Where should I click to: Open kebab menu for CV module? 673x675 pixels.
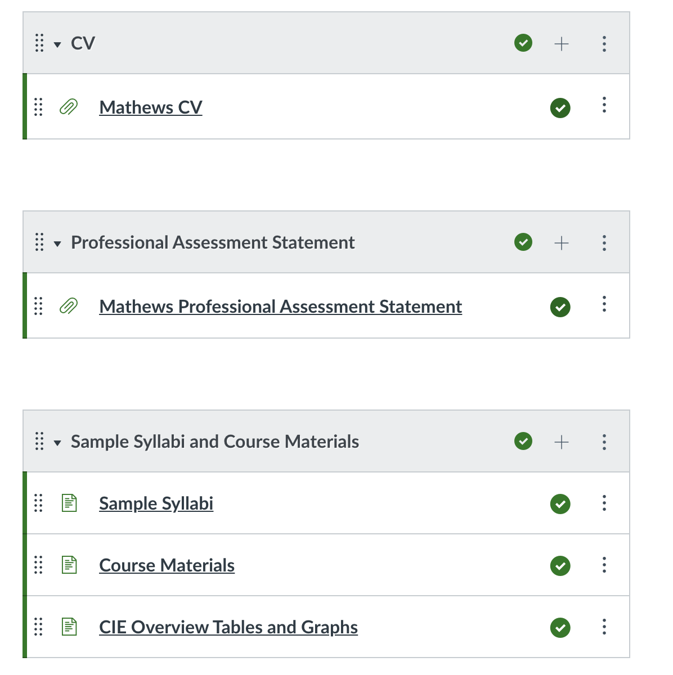604,44
